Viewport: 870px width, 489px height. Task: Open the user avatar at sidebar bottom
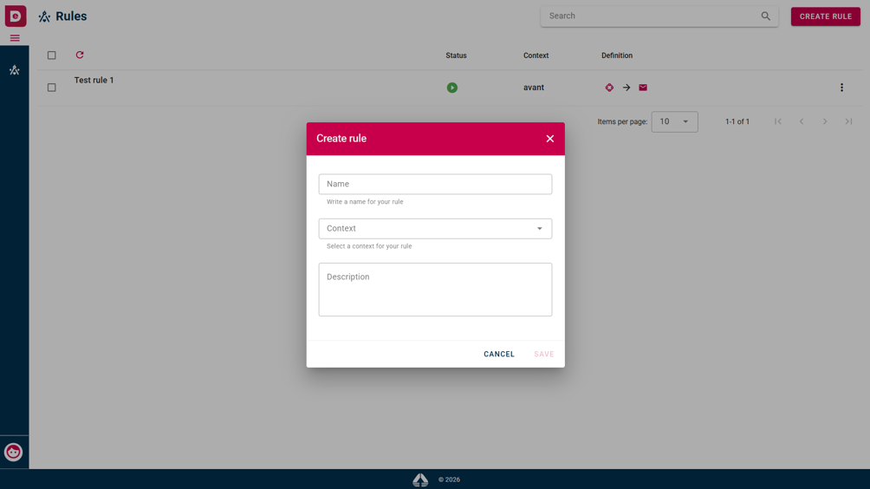click(13, 452)
